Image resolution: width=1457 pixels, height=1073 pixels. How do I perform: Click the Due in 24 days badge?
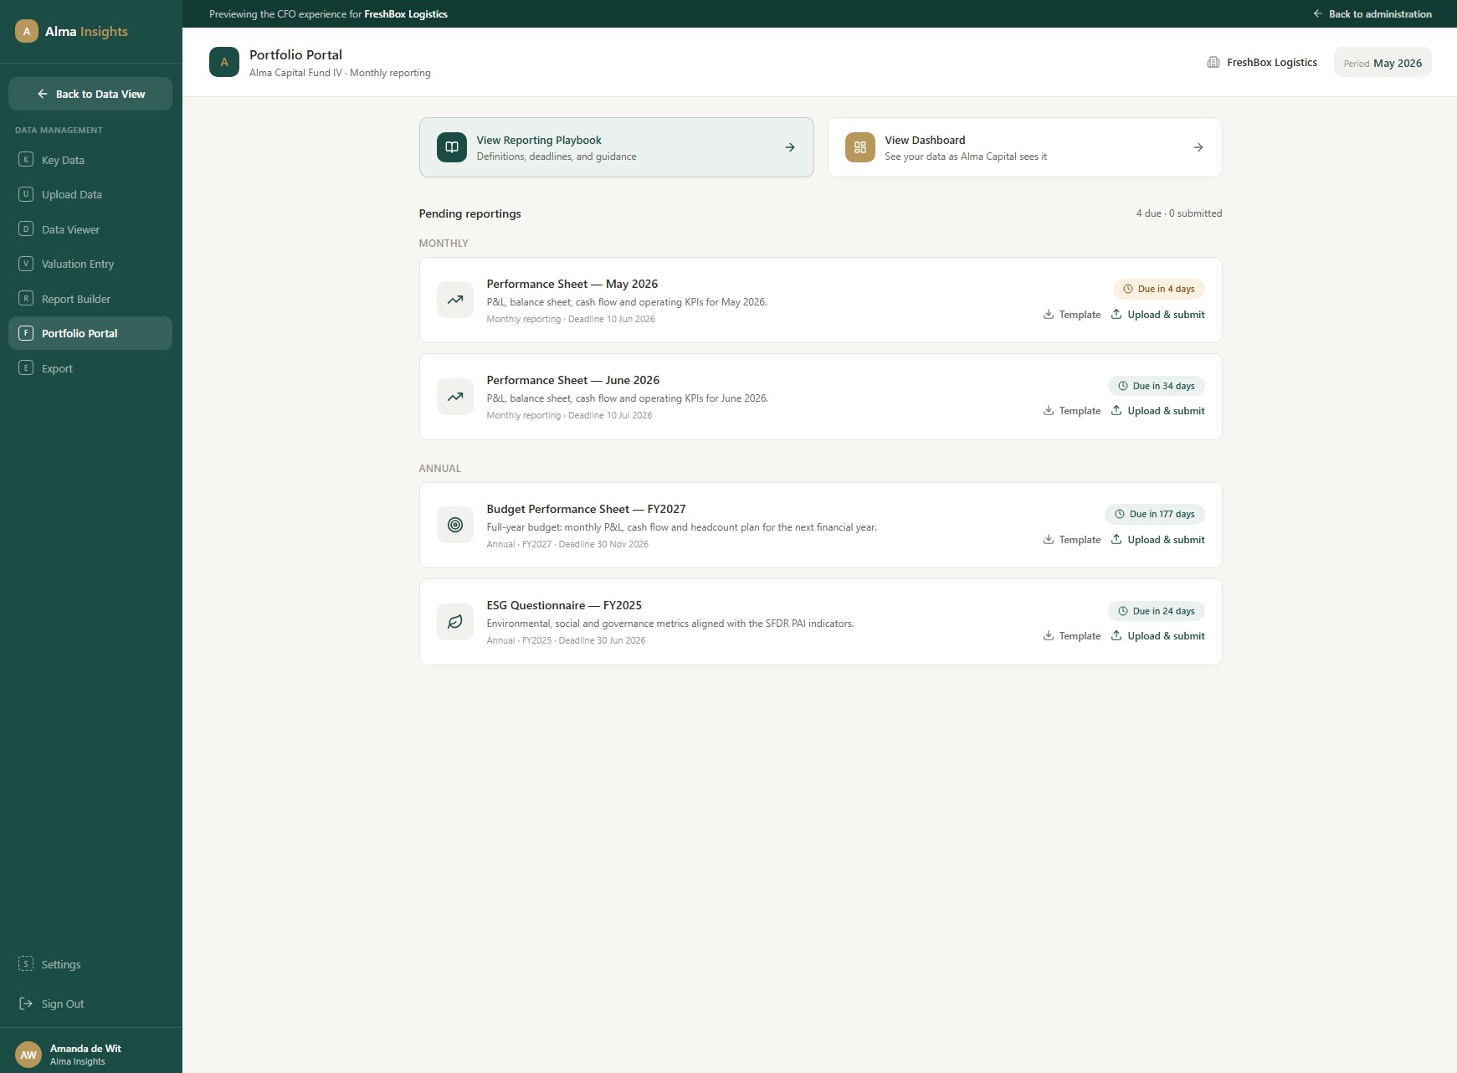[x=1157, y=611]
